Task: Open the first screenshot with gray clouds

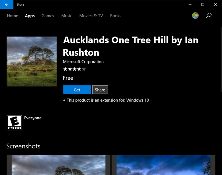Action: 59,165
